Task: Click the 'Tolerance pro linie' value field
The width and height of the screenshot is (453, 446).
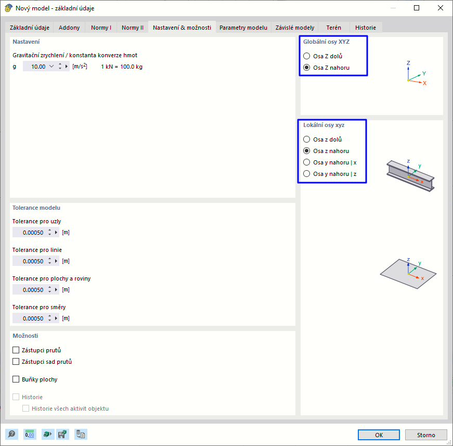Action: (x=30, y=261)
